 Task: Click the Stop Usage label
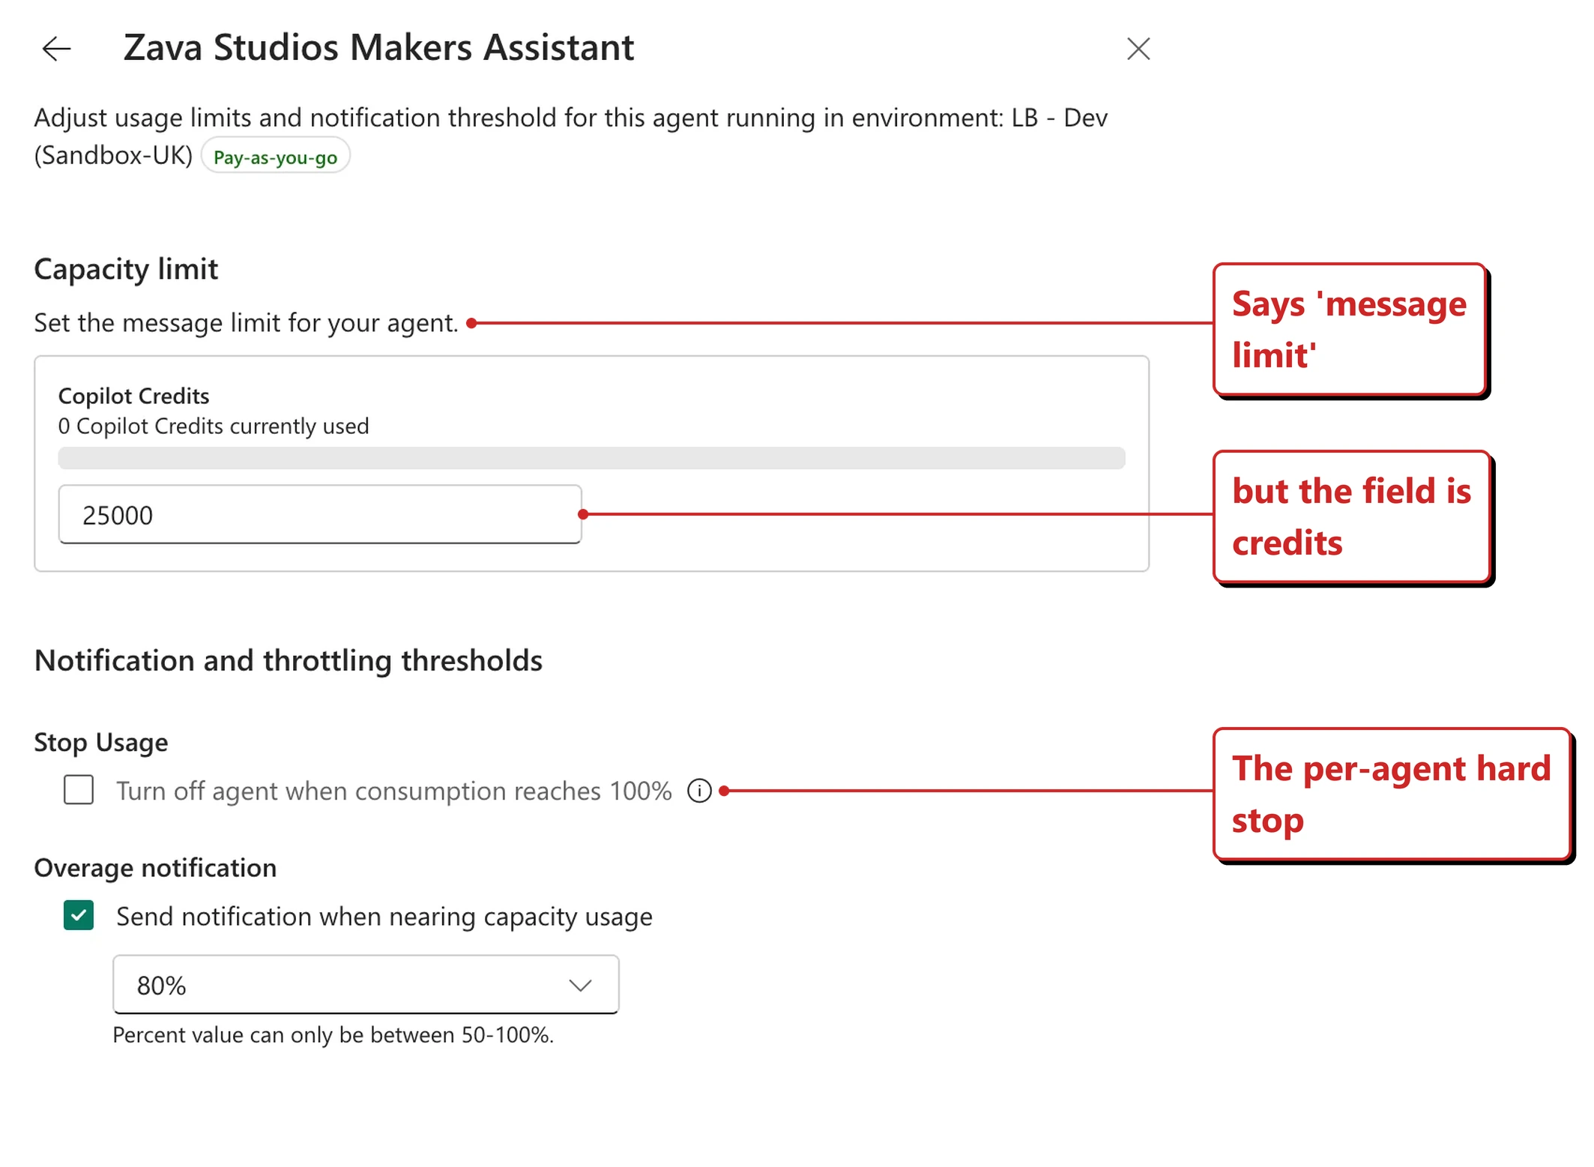click(x=101, y=742)
